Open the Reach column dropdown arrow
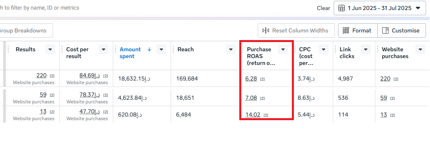Image resolution: width=430 pixels, height=149 pixels. pyautogui.click(x=230, y=50)
